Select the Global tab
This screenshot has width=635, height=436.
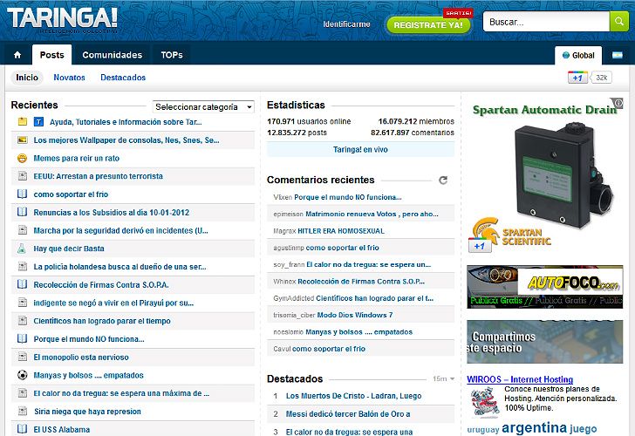point(578,56)
